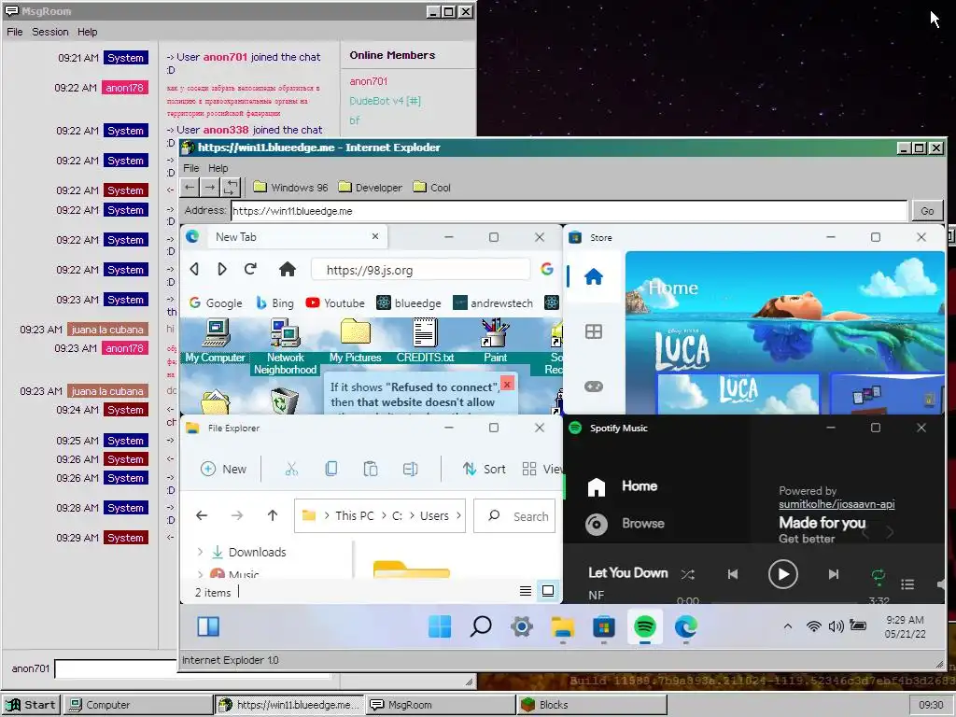Expand the Downloads tree node

(200, 552)
